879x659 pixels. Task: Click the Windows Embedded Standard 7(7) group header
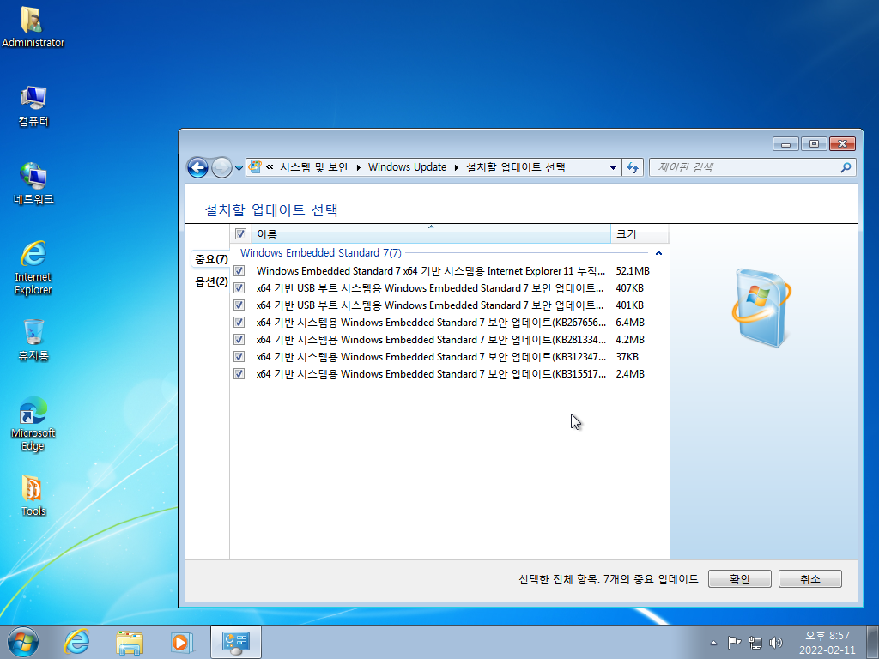(321, 253)
